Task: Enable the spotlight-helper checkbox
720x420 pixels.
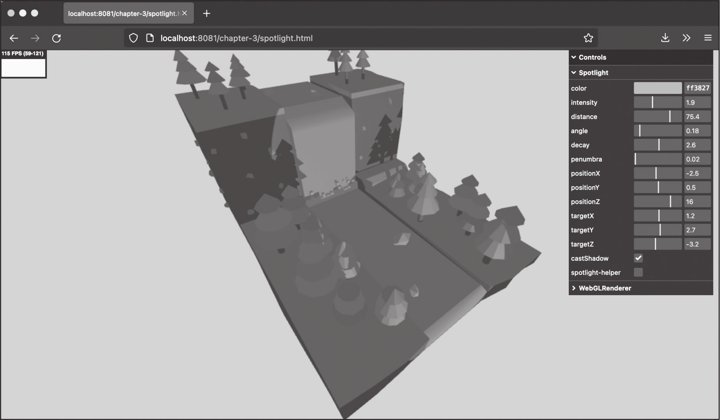Action: tap(638, 273)
